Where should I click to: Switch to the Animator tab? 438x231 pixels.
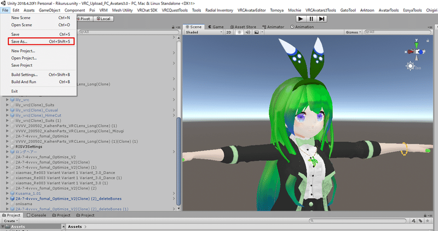pyautogui.click(x=273, y=27)
